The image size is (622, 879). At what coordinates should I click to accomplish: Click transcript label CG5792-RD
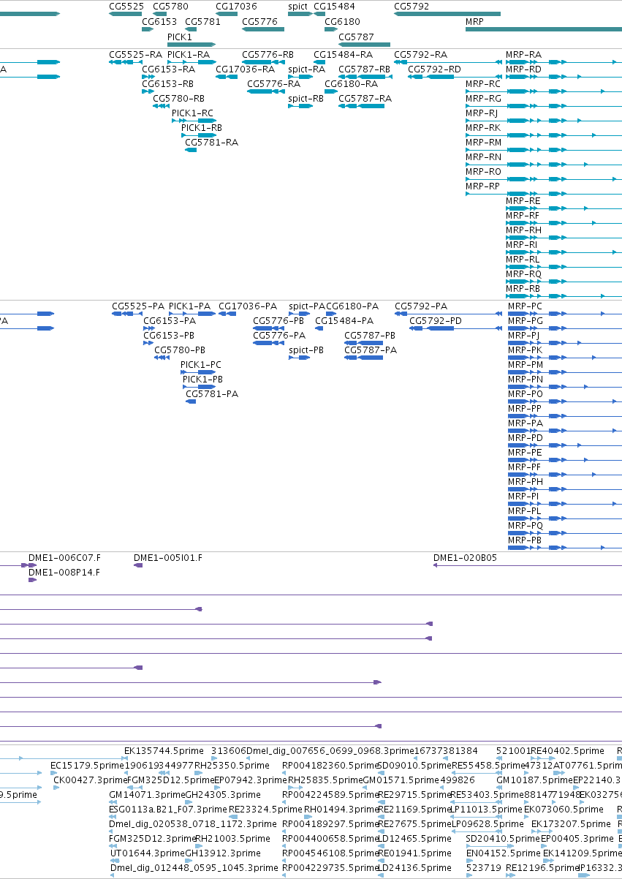(434, 69)
